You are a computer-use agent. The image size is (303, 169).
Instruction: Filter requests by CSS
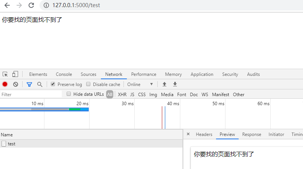tap(142, 95)
